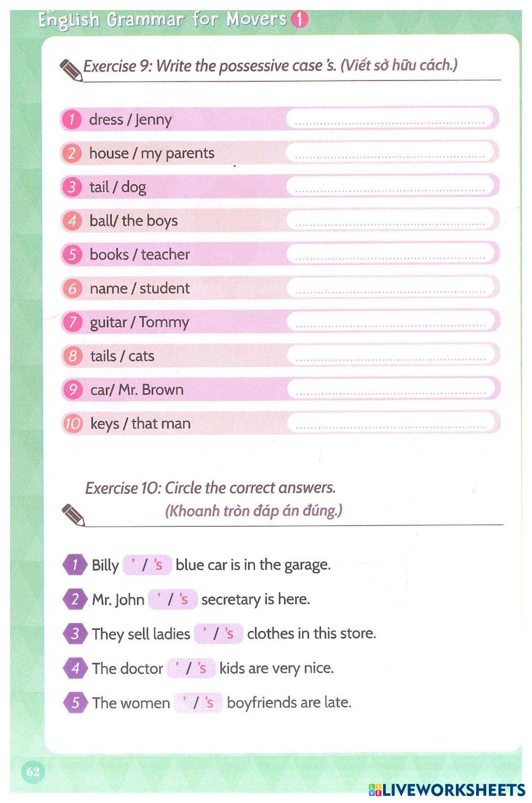Choose the 's option after The doctor
This screenshot has width=532, height=803.
202,668
